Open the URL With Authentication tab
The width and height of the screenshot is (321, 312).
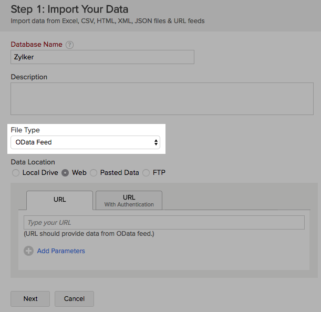point(129,201)
